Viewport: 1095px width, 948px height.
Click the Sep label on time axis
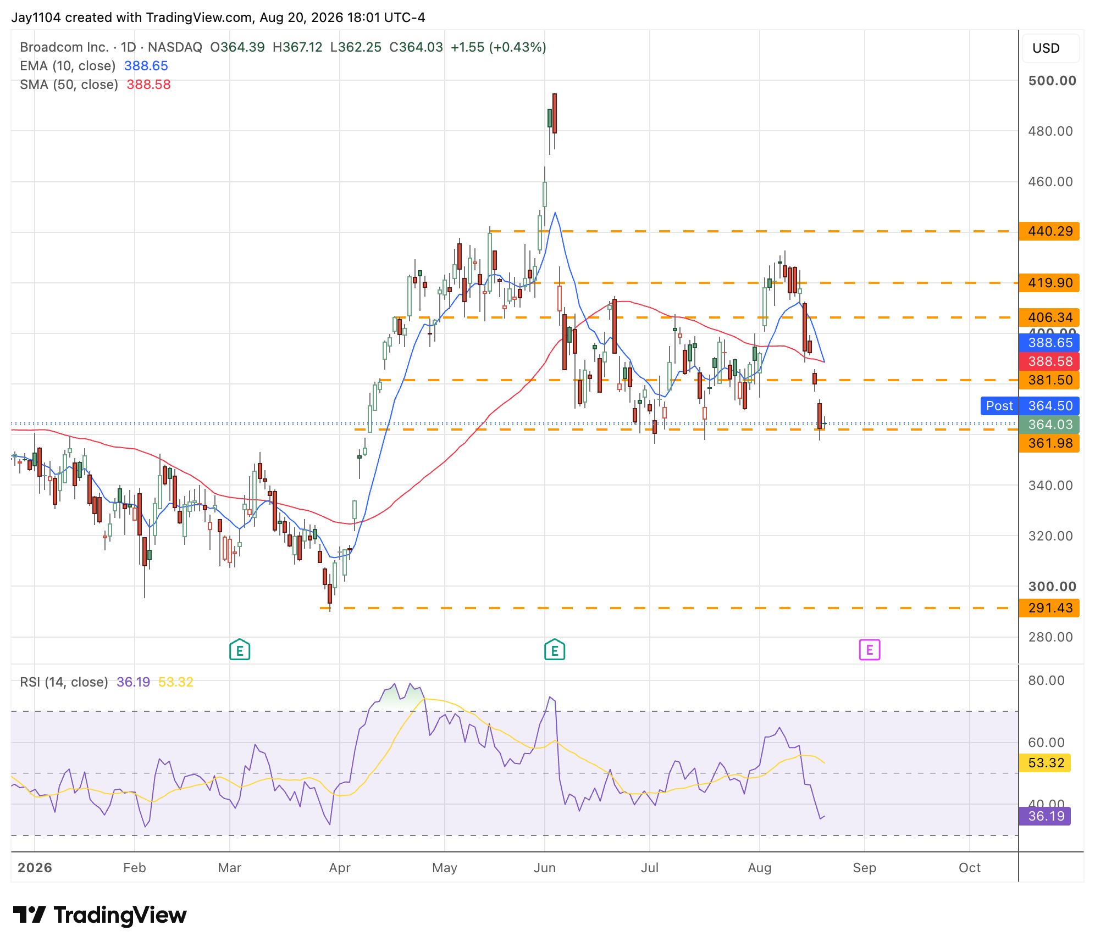[x=865, y=868]
